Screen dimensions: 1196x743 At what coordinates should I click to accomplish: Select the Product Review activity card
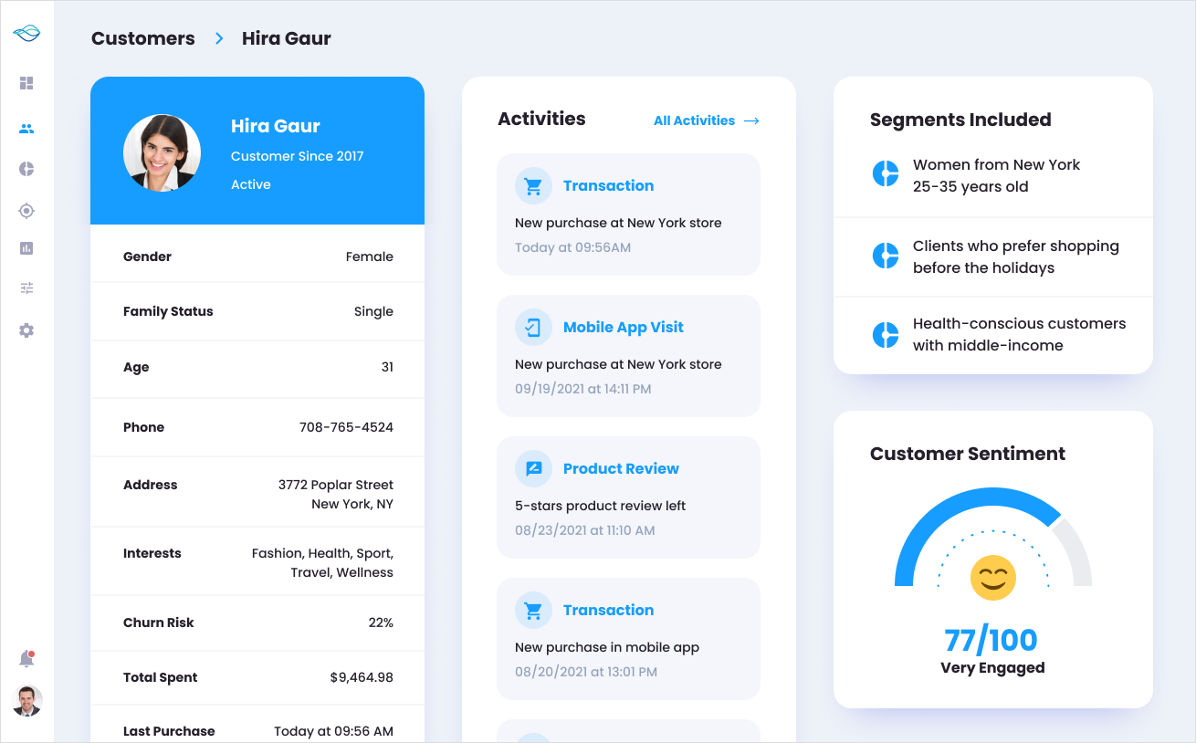coord(628,497)
